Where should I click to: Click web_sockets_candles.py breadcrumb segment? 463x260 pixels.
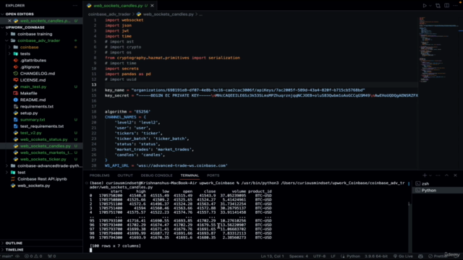pyautogui.click(x=168, y=14)
